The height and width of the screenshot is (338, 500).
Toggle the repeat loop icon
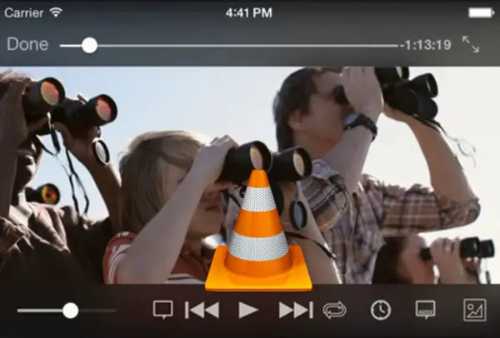(x=334, y=310)
